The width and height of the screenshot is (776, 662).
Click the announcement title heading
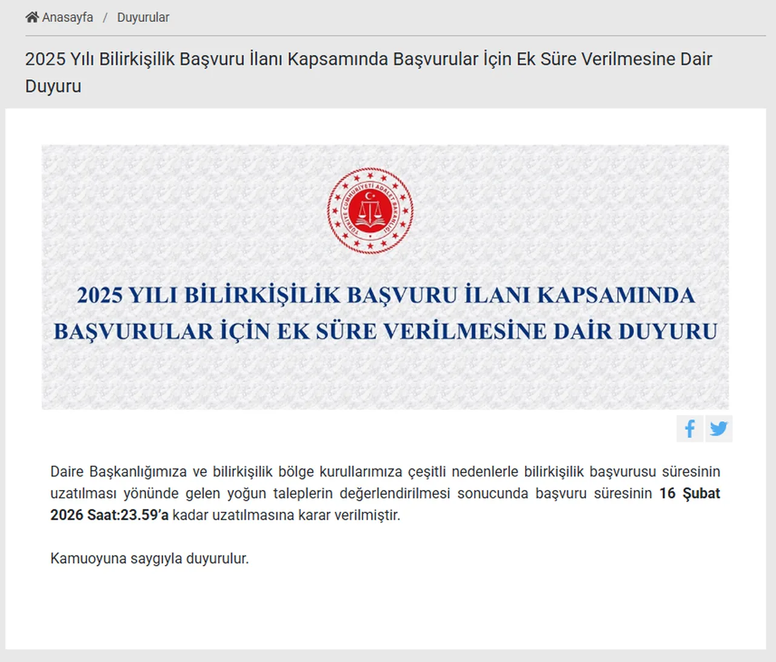(368, 71)
